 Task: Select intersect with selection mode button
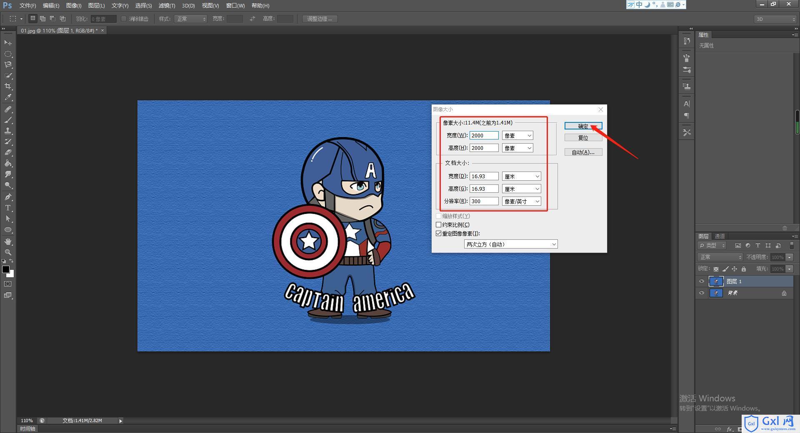[63, 18]
